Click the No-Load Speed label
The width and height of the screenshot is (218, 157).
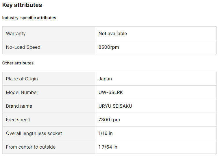23,47
